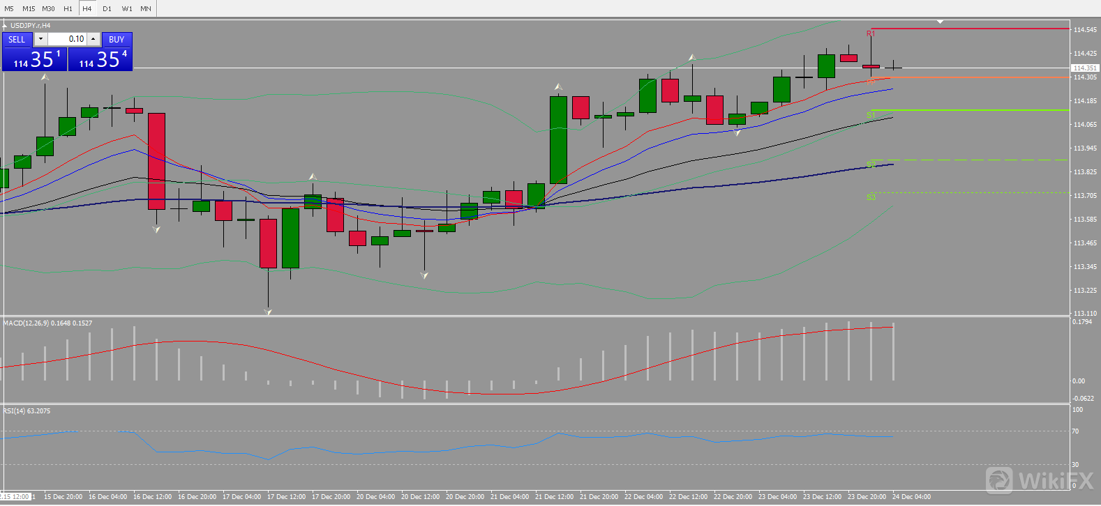The height and width of the screenshot is (506, 1101).
Task: Click the chart shift triangle marker
Action: click(940, 22)
